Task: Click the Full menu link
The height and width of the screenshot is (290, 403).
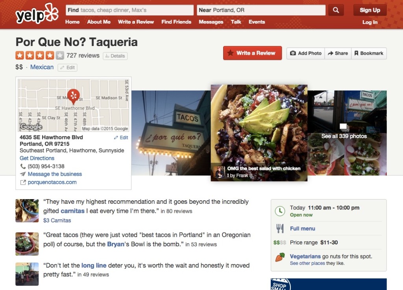Action: click(303, 229)
